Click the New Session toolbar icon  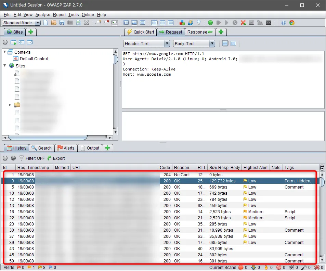[45, 23]
